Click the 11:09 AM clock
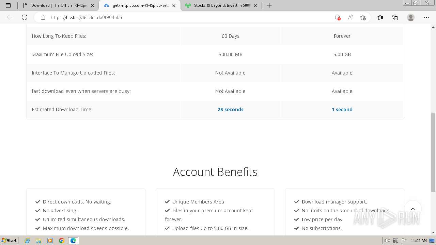436x245 pixels. point(419,241)
